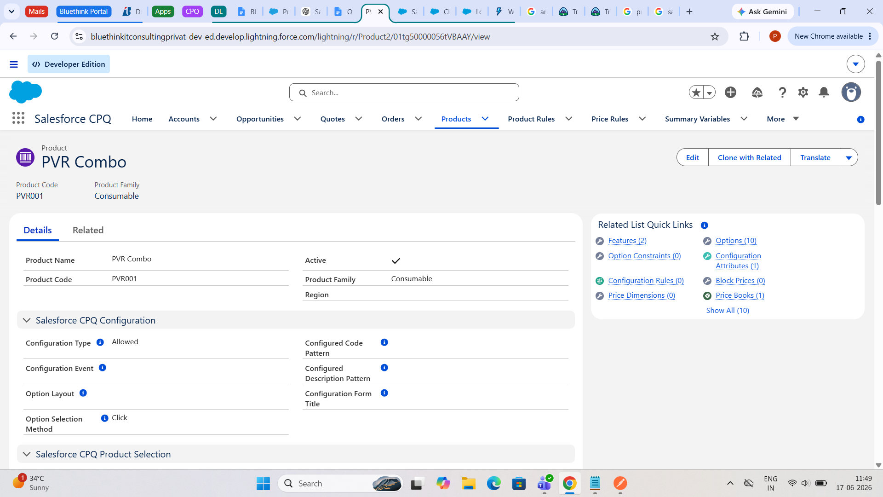Viewport: 883px width, 497px height.
Task: Expand the Product Rules nav dropdown chevron
Action: 569,119
